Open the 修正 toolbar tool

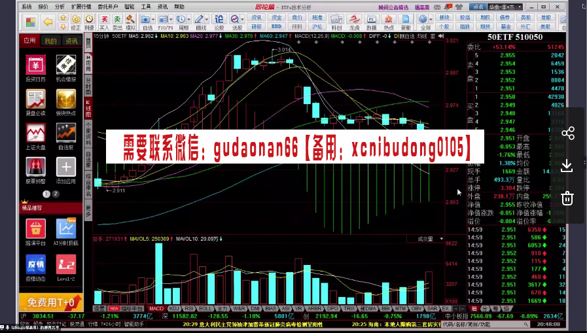coord(76,22)
